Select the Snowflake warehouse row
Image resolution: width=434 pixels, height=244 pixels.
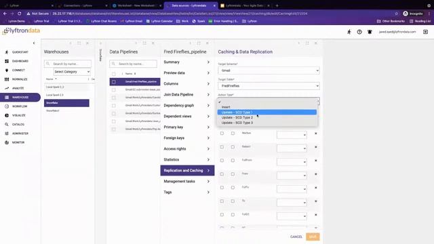coord(66,103)
